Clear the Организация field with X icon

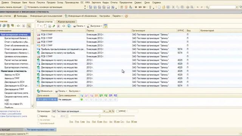(110, 111)
